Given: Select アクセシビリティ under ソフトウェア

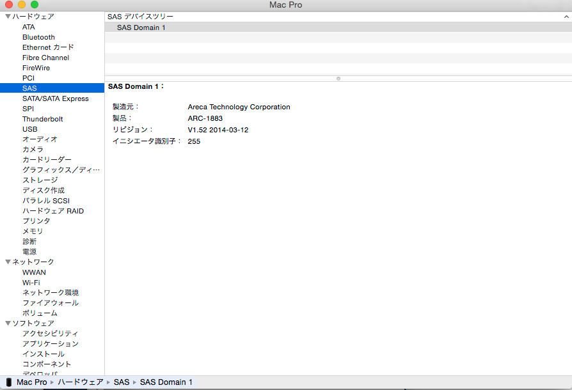Looking at the screenshot, I should [51, 334].
